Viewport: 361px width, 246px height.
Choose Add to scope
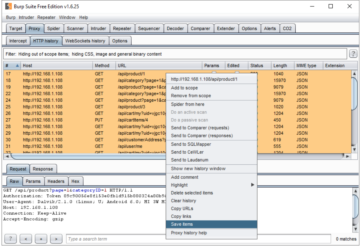pyautogui.click(x=211, y=88)
